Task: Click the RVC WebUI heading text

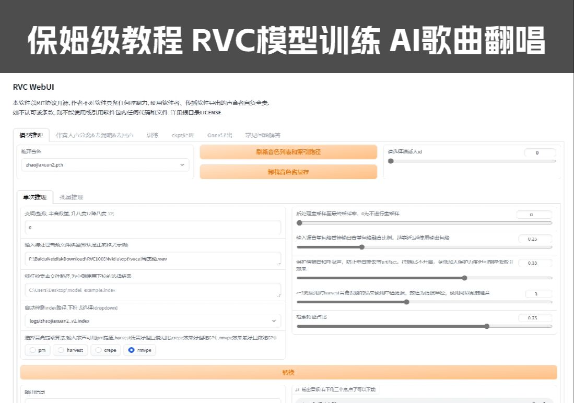Action: pos(33,87)
